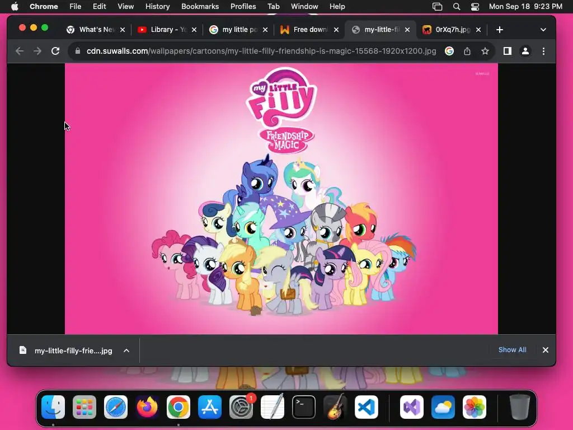Open the Apple menu

[15, 7]
